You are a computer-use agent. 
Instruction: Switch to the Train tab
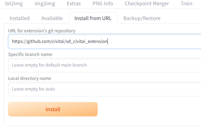186,4
